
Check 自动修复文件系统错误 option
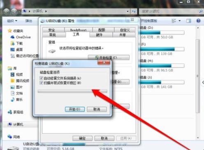click(41, 78)
